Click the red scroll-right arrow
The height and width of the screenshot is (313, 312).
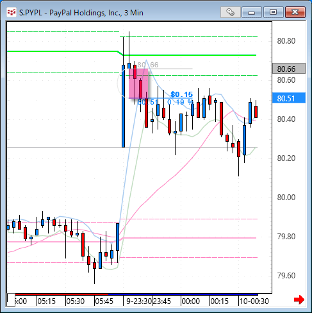coord(299,300)
